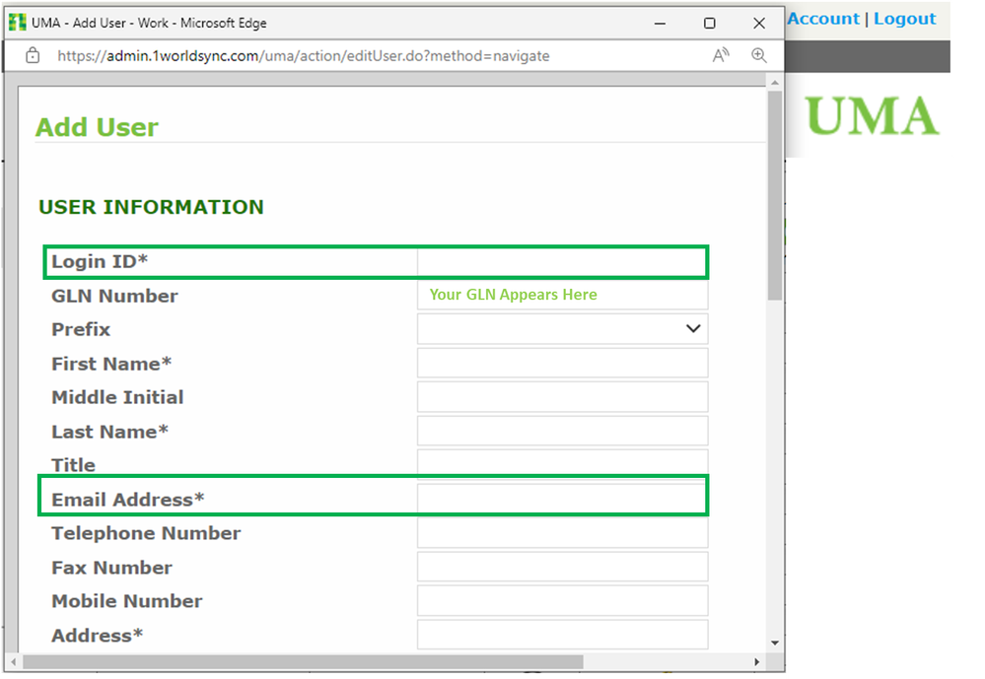Click the UMA favicon in title bar
985x679 pixels.
(x=17, y=23)
